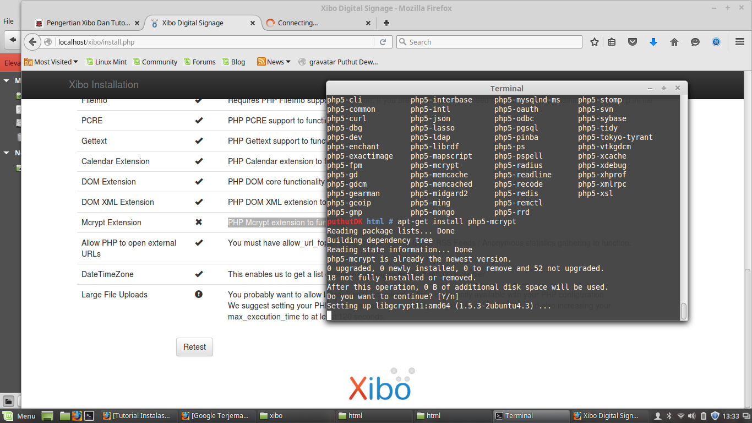
Task: Close the Connecting tab
Action: 369,23
